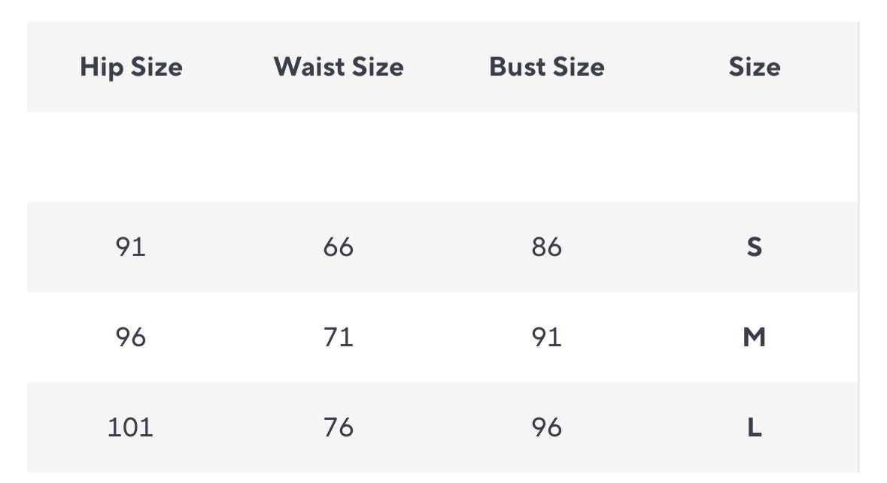
Task: Click the empty cell under Hip Size
Action: pos(131,156)
